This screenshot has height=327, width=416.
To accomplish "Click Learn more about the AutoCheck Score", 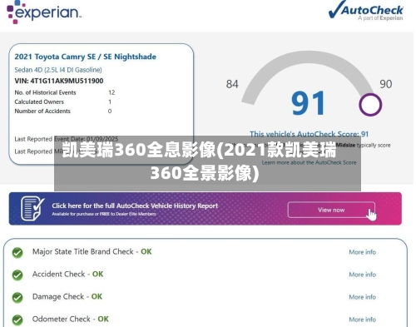I will pos(309,162).
